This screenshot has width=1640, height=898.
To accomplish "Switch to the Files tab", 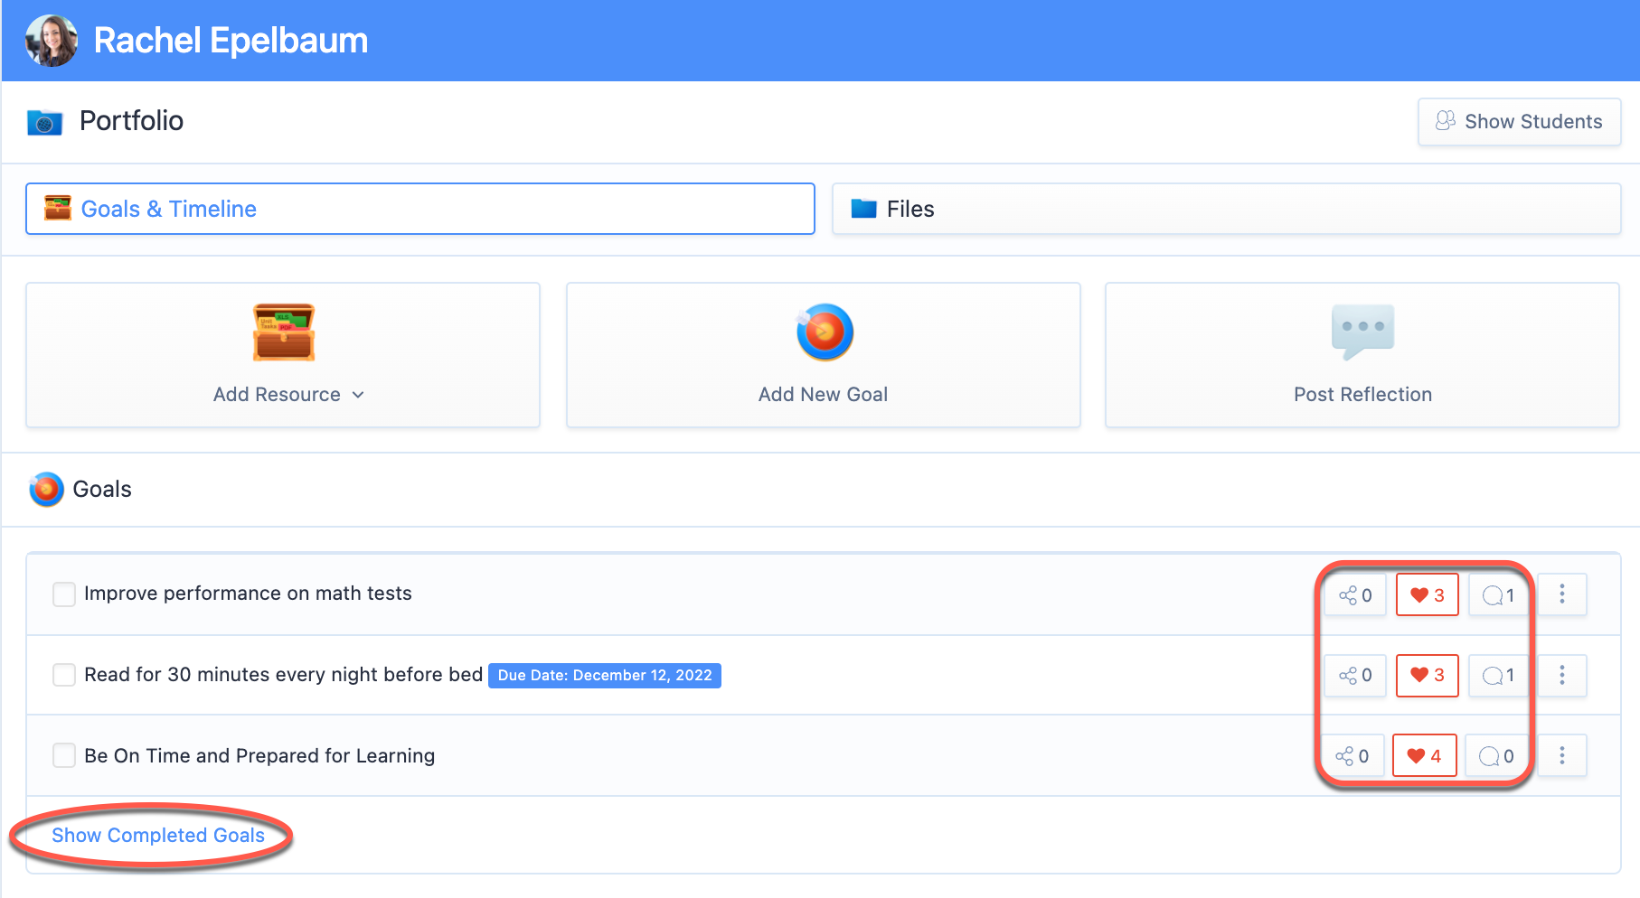I will pos(1226,209).
